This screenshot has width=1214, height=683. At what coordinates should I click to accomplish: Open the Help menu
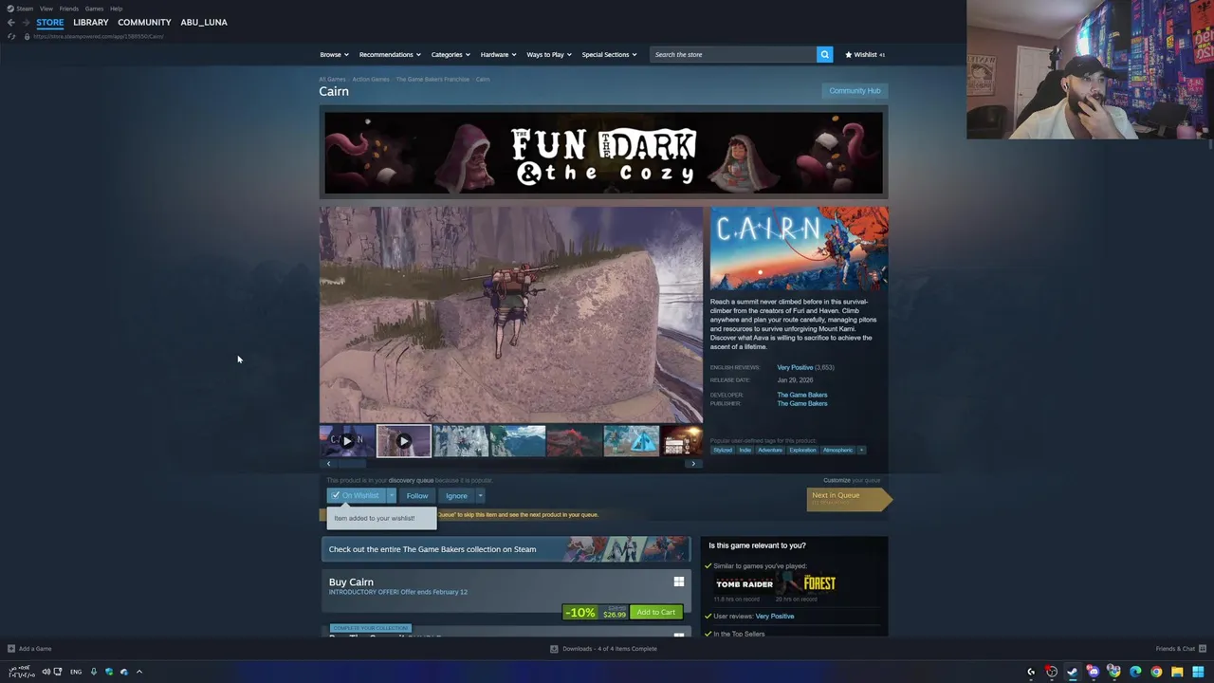tap(116, 9)
